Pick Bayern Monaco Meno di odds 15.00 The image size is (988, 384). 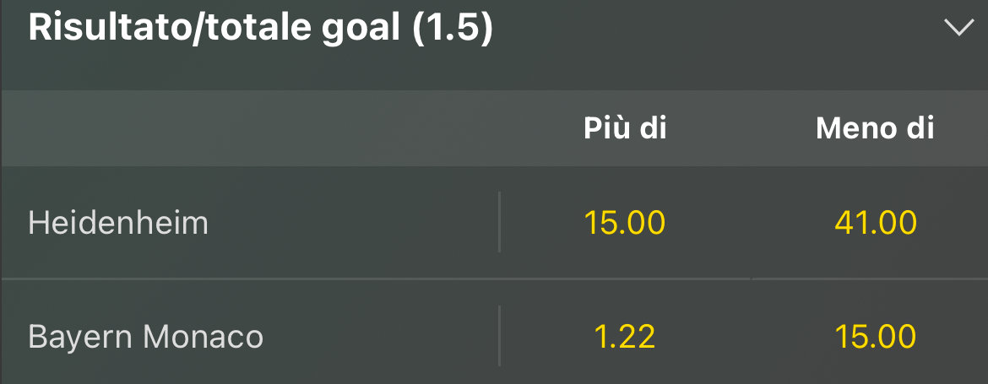875,337
